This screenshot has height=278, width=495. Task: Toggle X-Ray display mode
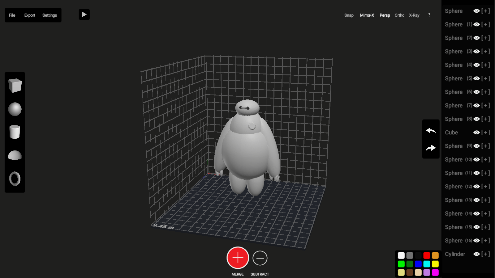(414, 15)
